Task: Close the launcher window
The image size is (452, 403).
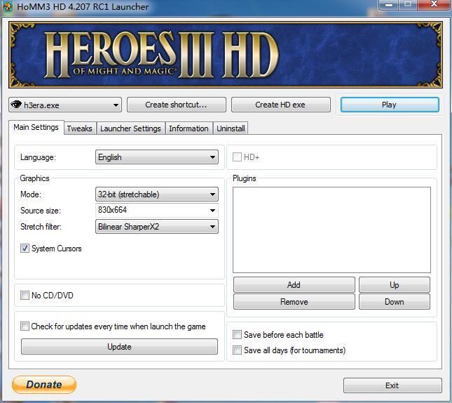Action: coord(434,4)
